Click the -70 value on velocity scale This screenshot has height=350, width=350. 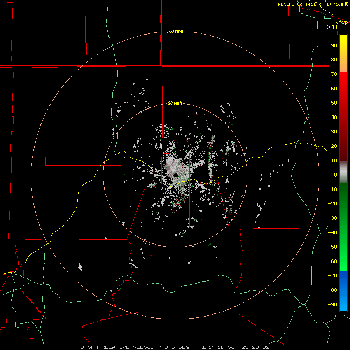(332, 276)
